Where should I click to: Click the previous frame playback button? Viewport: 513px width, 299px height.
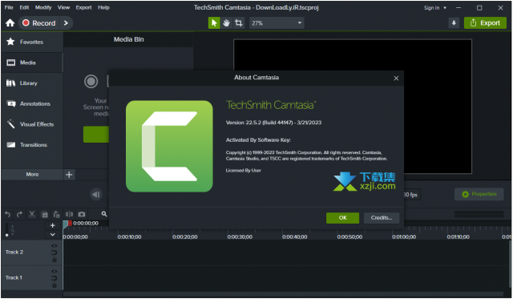[96, 195]
